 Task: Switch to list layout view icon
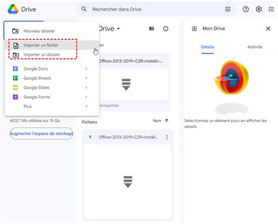(151, 29)
